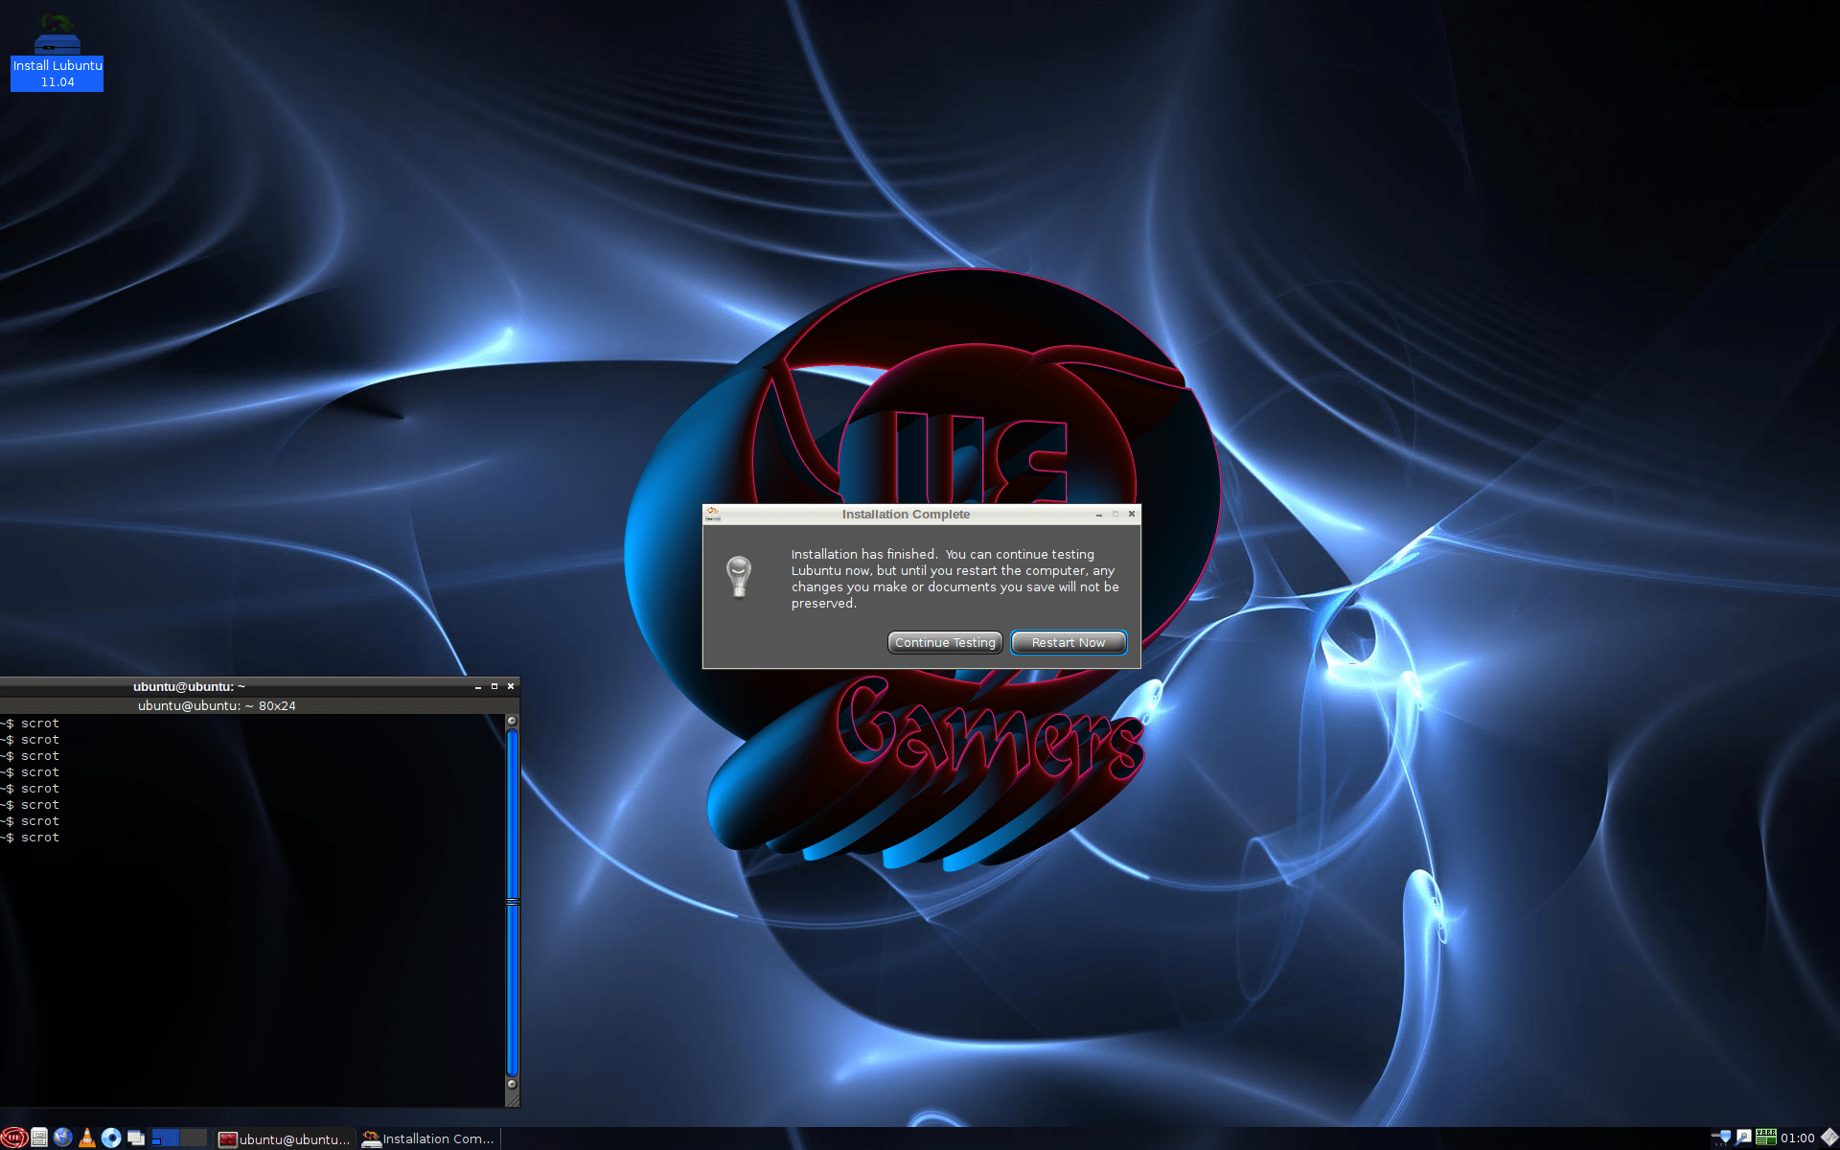Select the ubuntu@ubuntu terminal taskbar entry

(285, 1138)
